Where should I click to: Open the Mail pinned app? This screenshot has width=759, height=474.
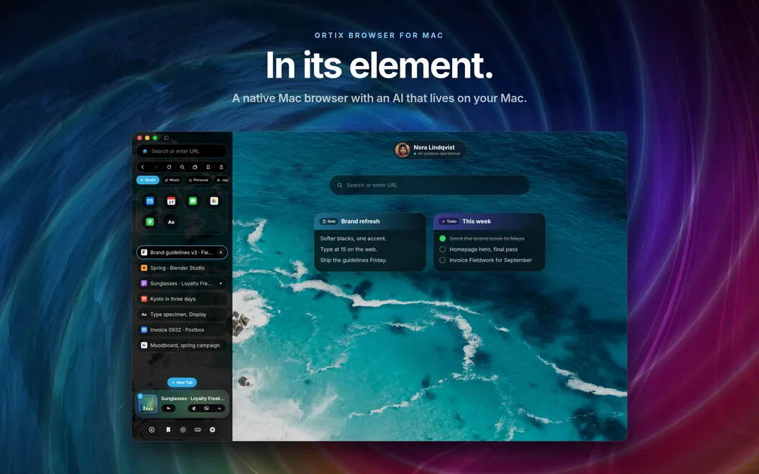click(149, 200)
